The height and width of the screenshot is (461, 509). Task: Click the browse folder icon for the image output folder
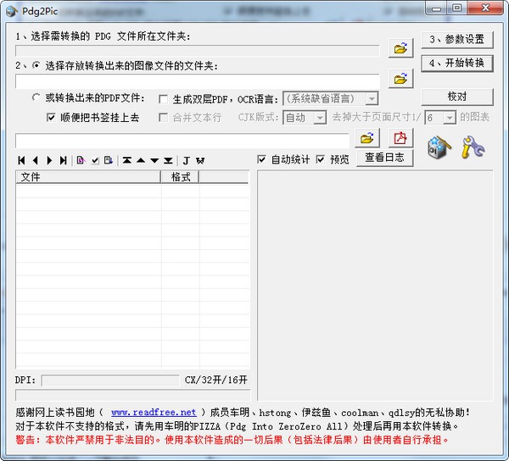tap(401, 79)
